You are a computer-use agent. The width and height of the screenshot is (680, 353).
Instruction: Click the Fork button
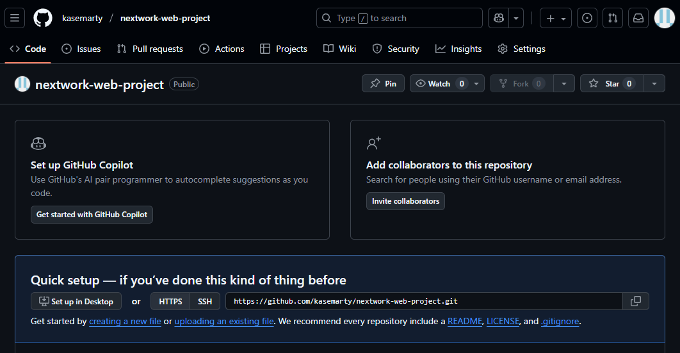coord(522,84)
